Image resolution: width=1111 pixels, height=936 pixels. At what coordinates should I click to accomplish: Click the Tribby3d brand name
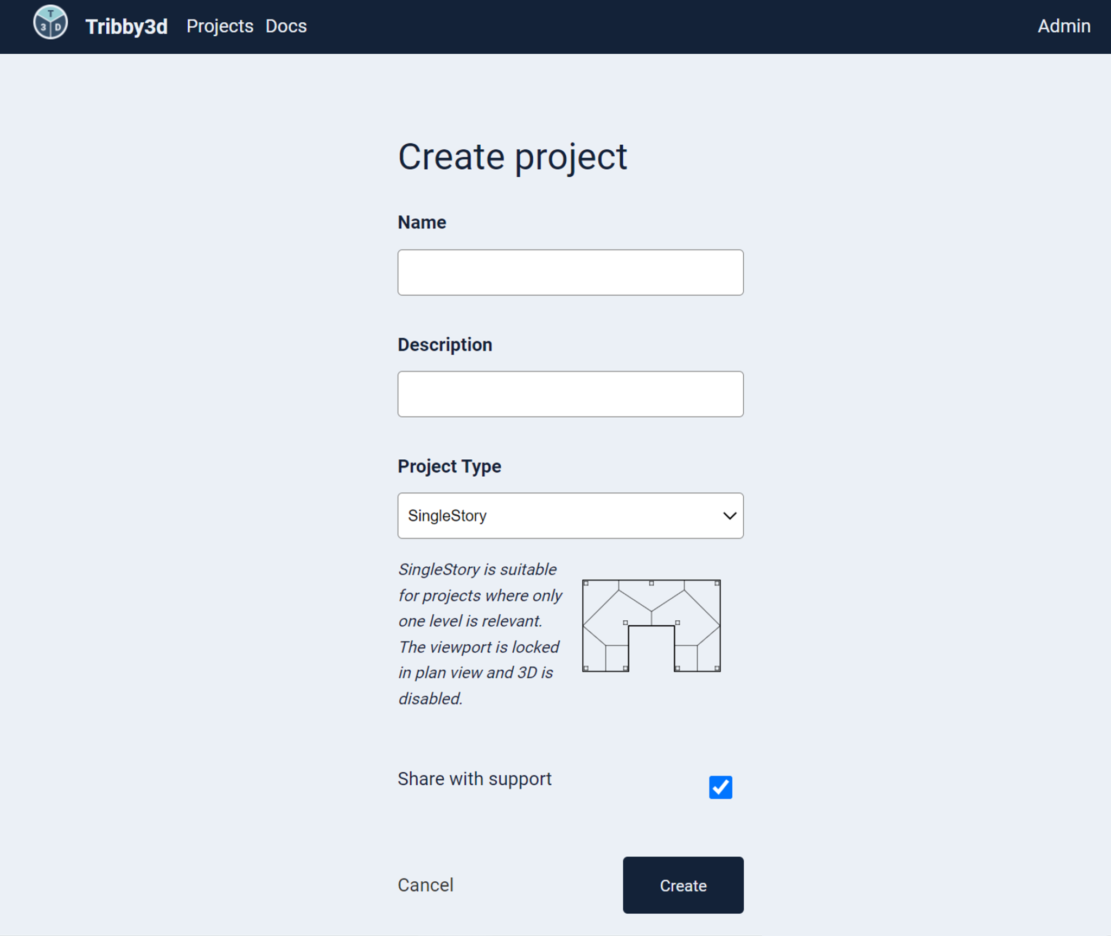(126, 26)
